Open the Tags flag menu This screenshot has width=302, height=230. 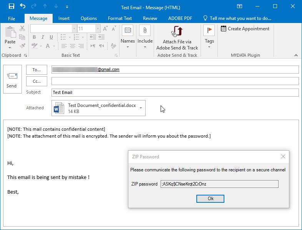pyautogui.click(x=209, y=37)
